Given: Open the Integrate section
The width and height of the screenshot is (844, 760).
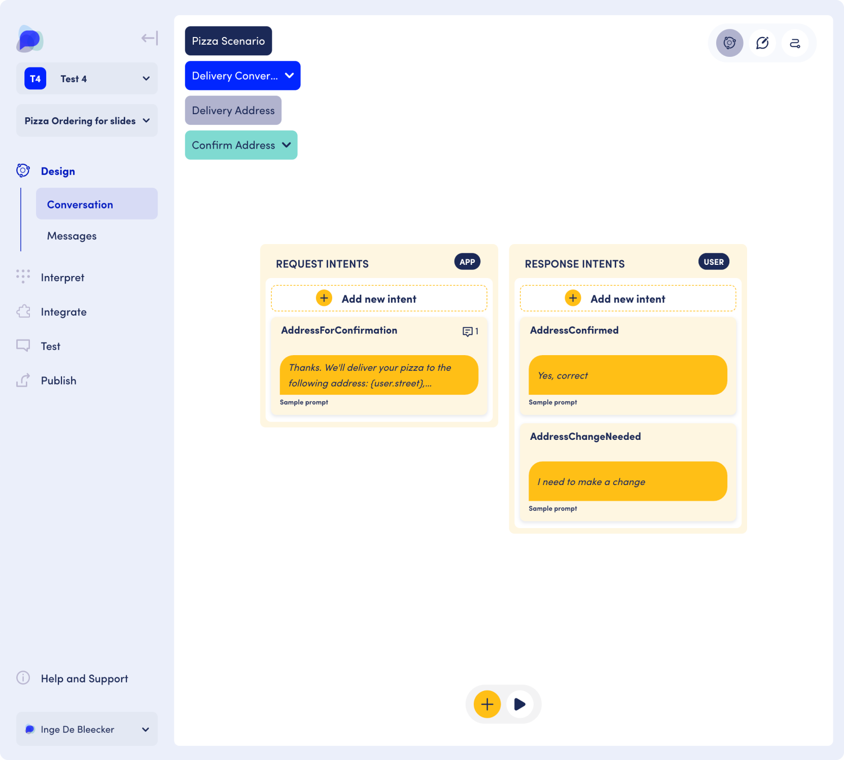Looking at the screenshot, I should 63,312.
